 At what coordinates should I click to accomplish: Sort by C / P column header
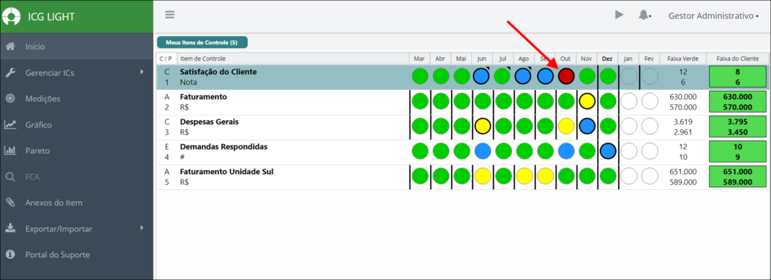[166, 59]
